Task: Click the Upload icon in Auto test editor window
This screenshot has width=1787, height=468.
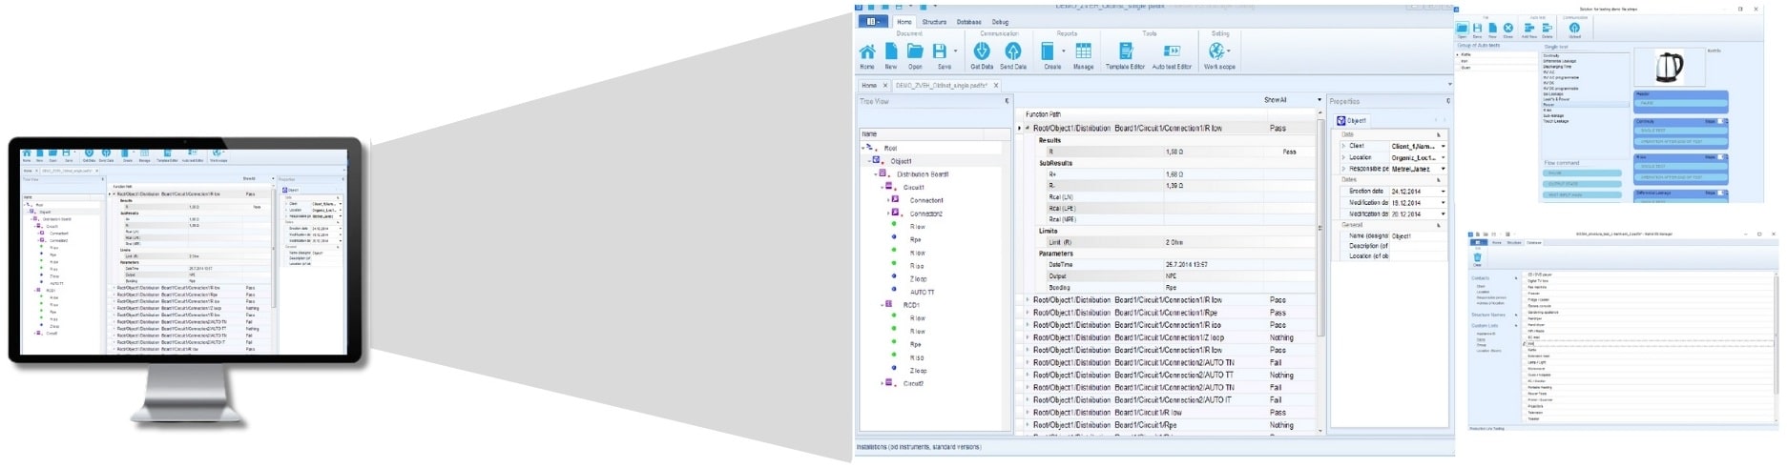Action: [1574, 29]
